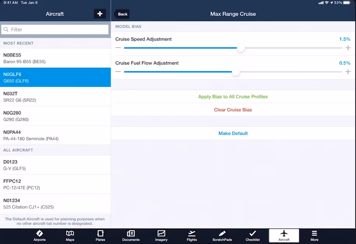Open the More menu icon
Screen dimensions: 356x244
(314, 233)
